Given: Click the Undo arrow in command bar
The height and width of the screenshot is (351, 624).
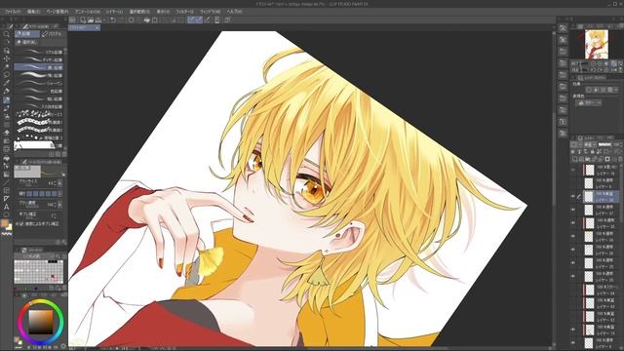Looking at the screenshot, I should click(x=113, y=19).
